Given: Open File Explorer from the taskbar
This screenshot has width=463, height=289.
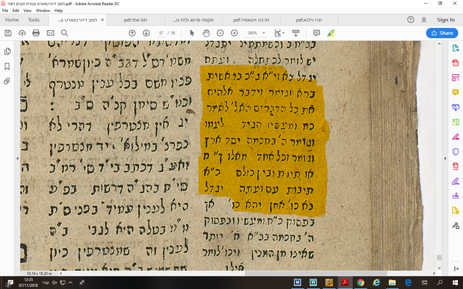Looking at the screenshot, I should [x=392, y=283].
